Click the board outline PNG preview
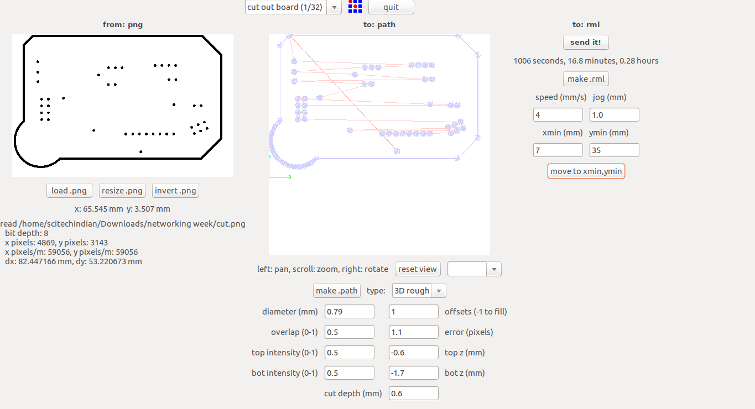 pyautogui.click(x=122, y=105)
